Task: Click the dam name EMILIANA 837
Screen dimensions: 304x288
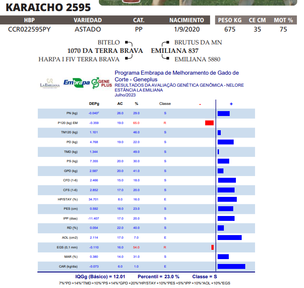Action: pos(174,51)
